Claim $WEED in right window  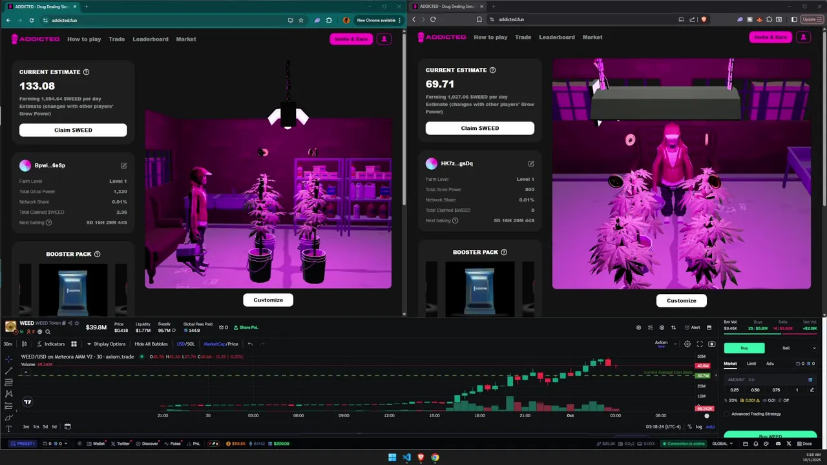pyautogui.click(x=480, y=128)
